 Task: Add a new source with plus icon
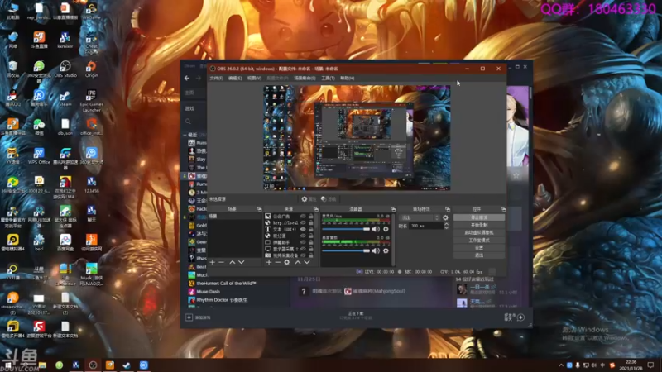coord(268,262)
